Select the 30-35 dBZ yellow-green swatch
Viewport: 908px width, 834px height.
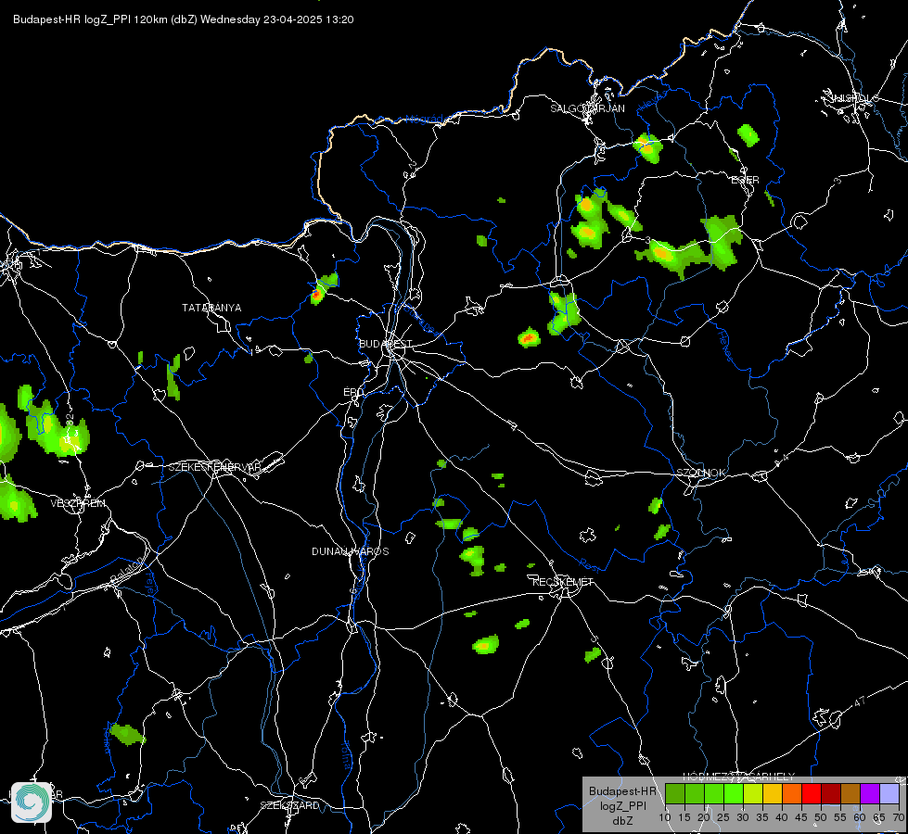(753, 793)
